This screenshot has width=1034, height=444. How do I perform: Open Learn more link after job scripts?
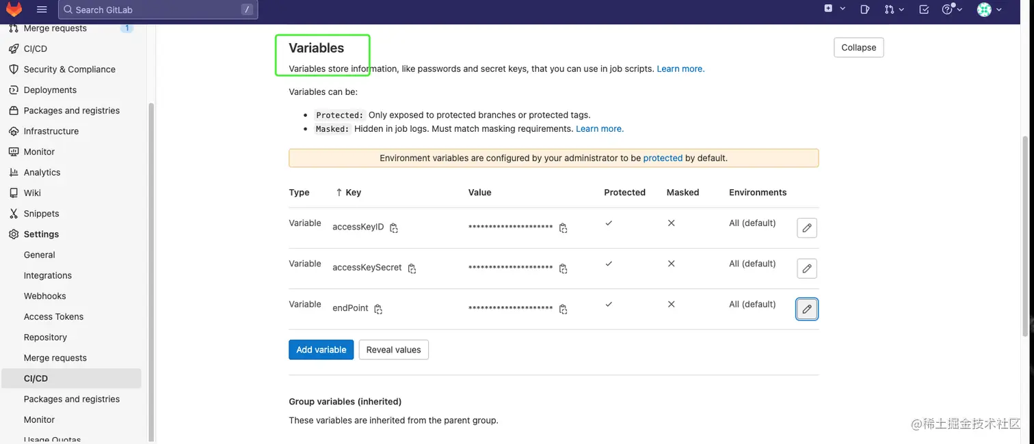click(680, 69)
